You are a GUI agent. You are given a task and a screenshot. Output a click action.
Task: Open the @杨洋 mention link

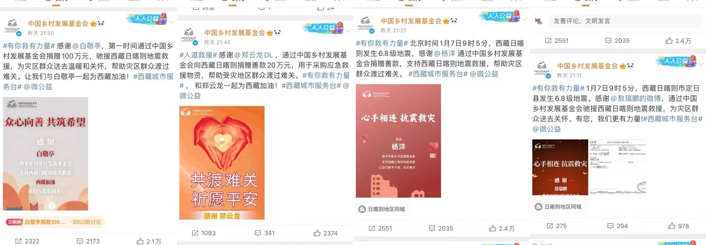click(444, 53)
